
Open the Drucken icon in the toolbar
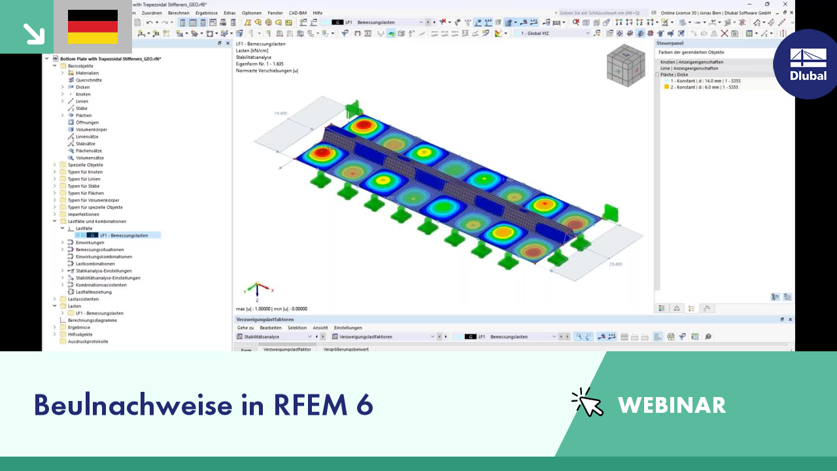pyautogui.click(x=670, y=336)
